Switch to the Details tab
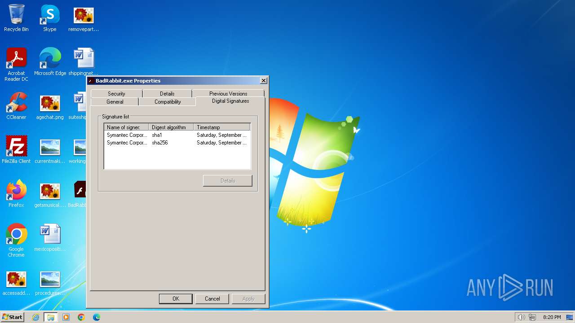Viewport: 575px width, 323px height. point(167,93)
